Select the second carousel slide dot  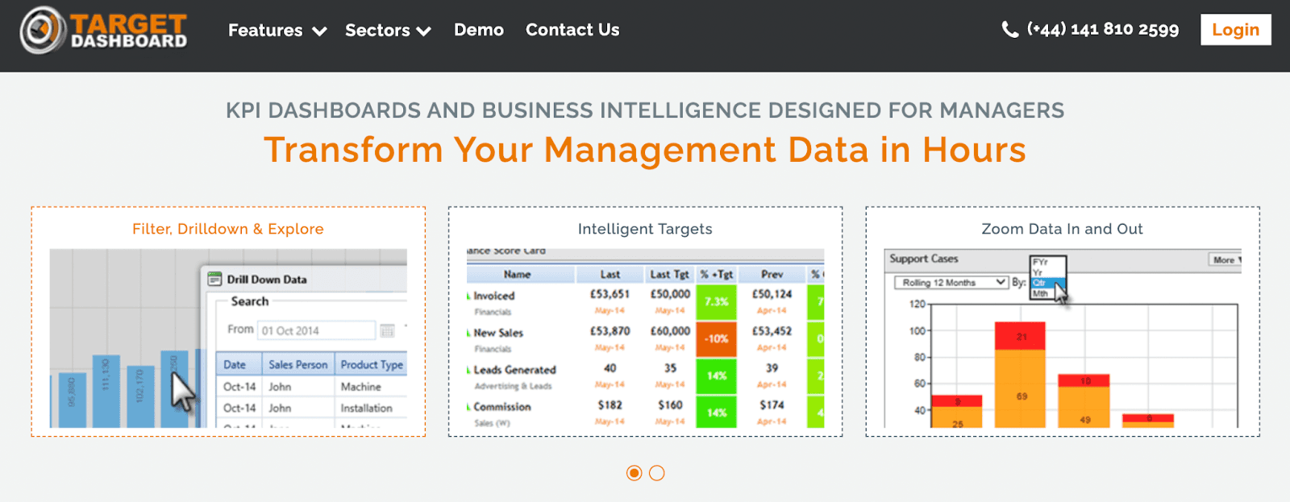click(x=657, y=473)
